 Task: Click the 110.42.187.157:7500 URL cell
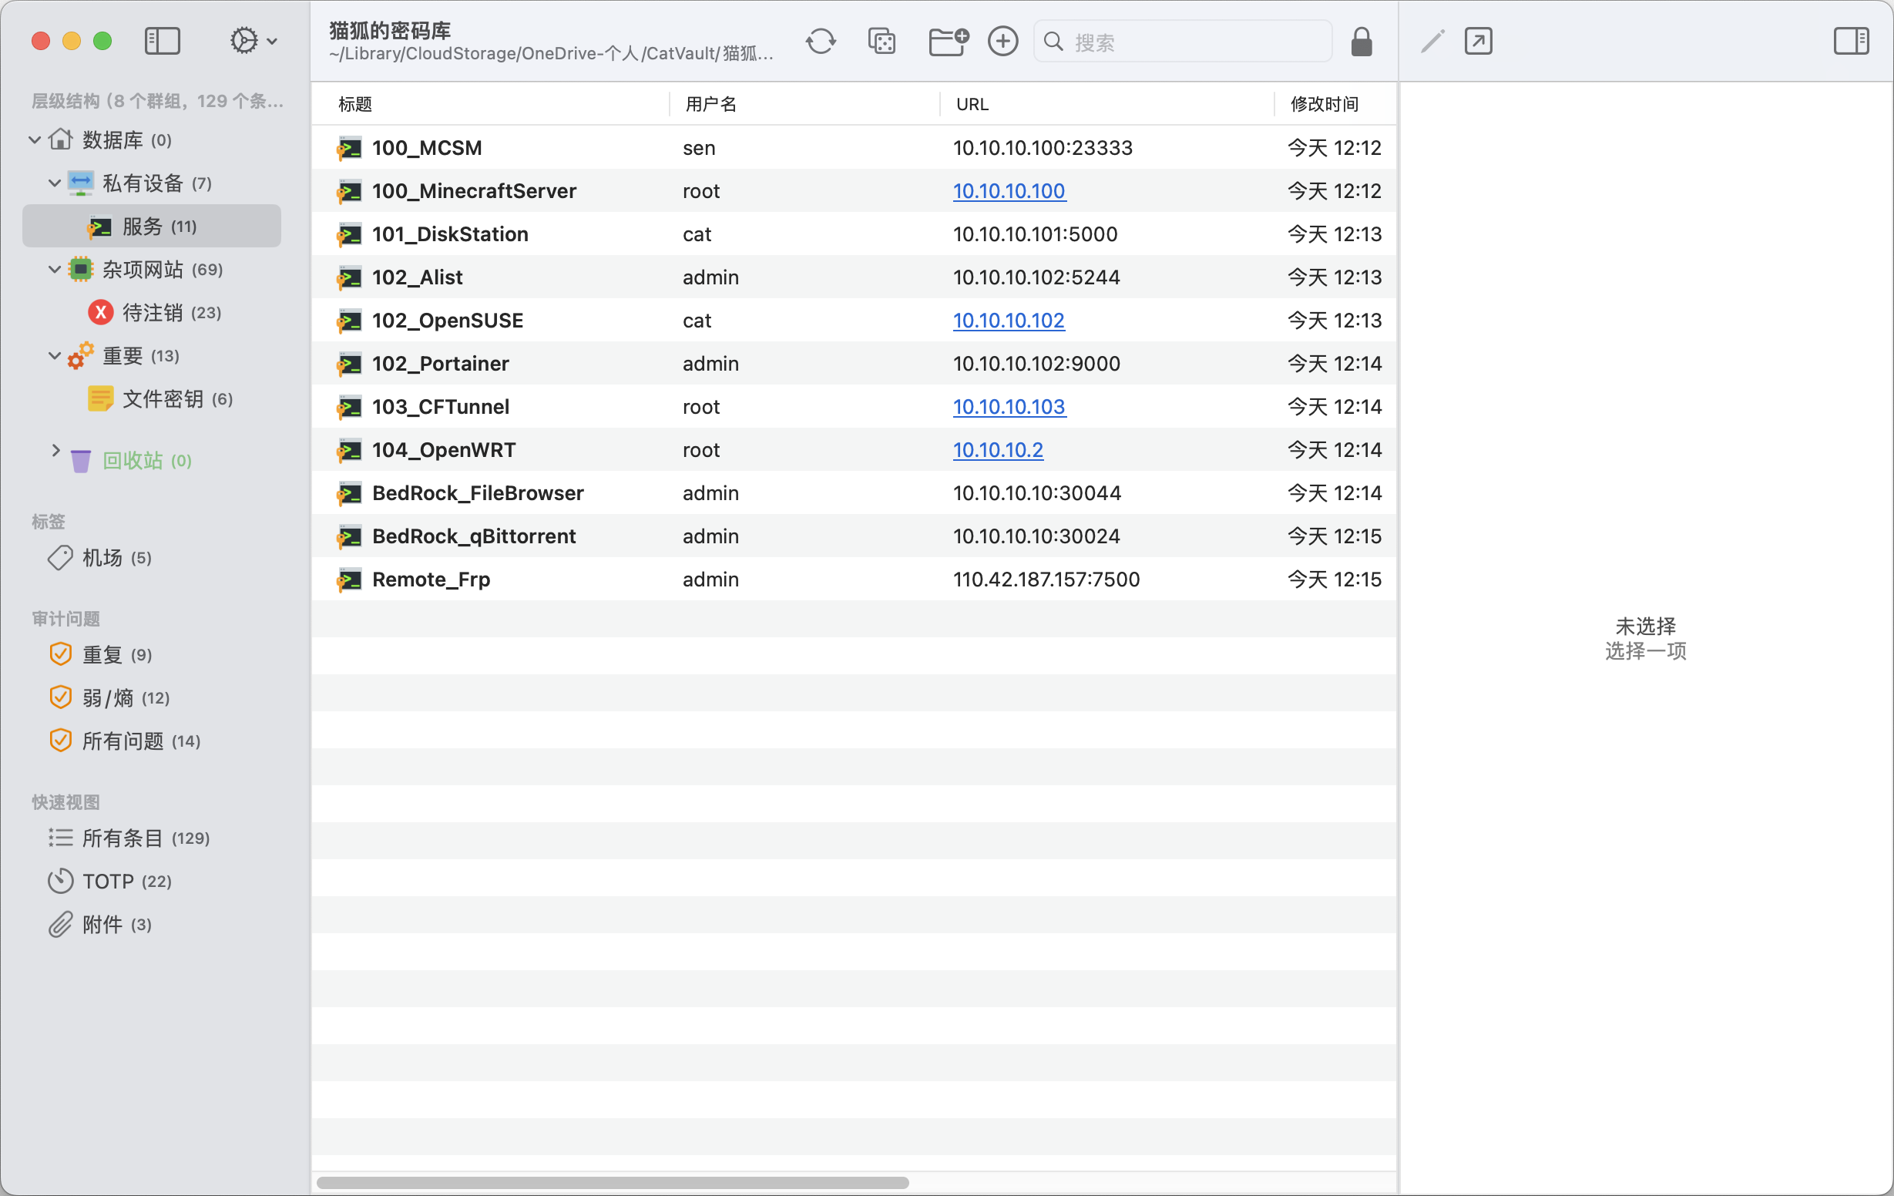click(x=1046, y=580)
